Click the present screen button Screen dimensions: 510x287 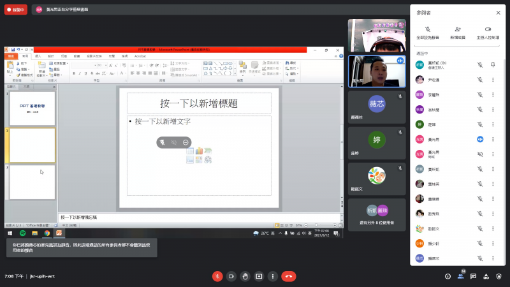[x=259, y=276]
